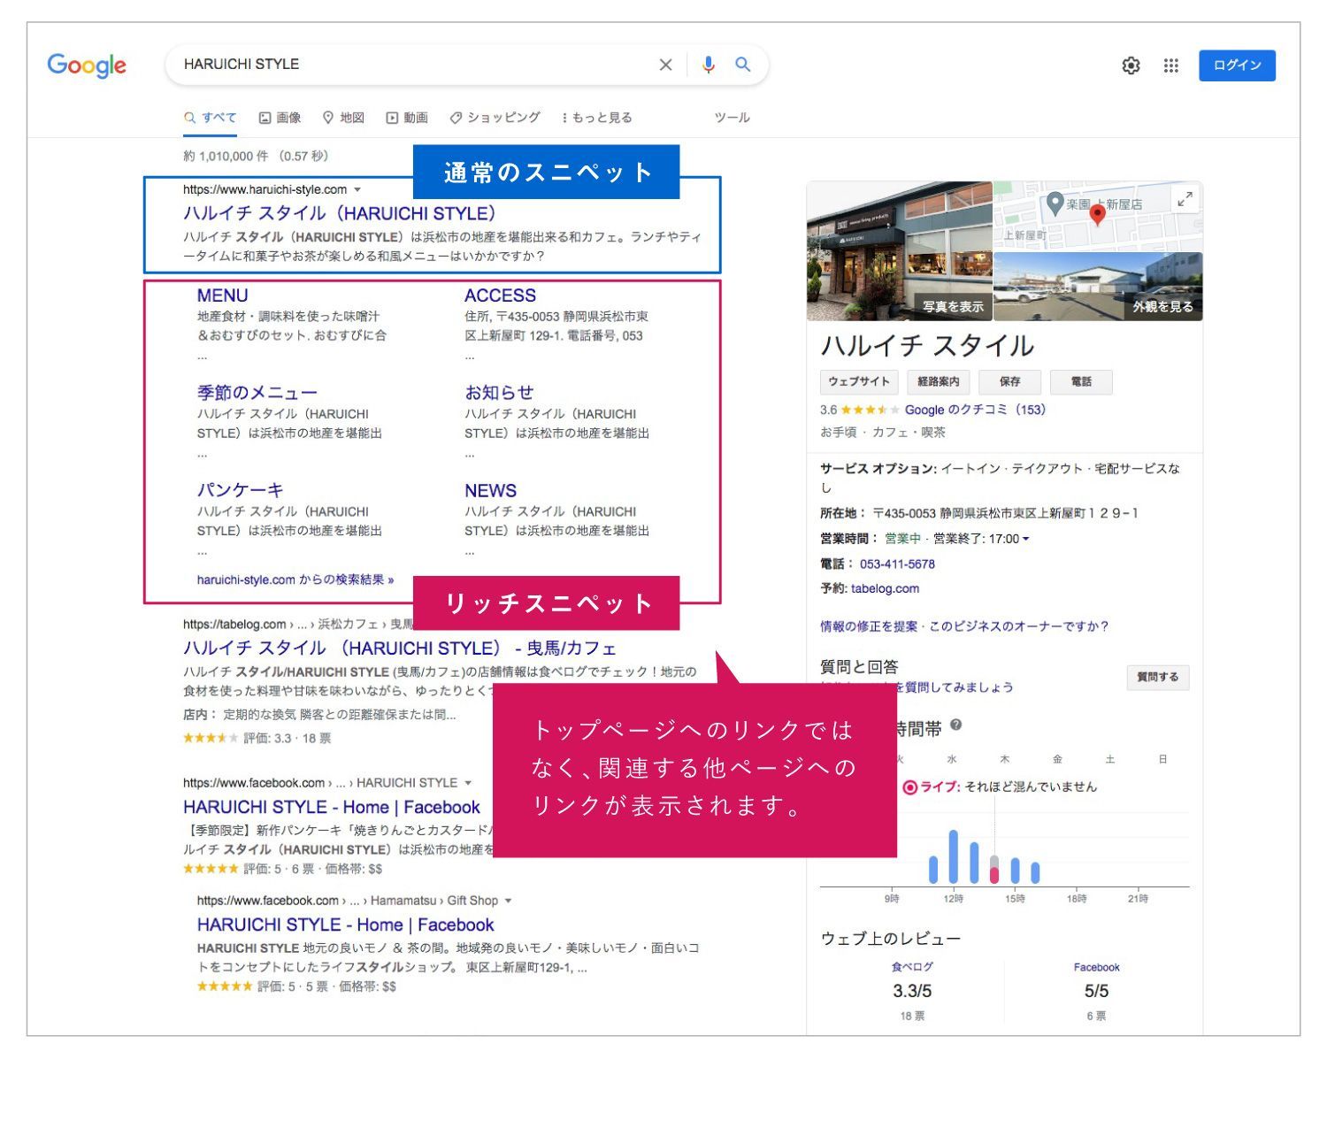Open the tabelog 曳馬/カフェ result title

[x=400, y=648]
